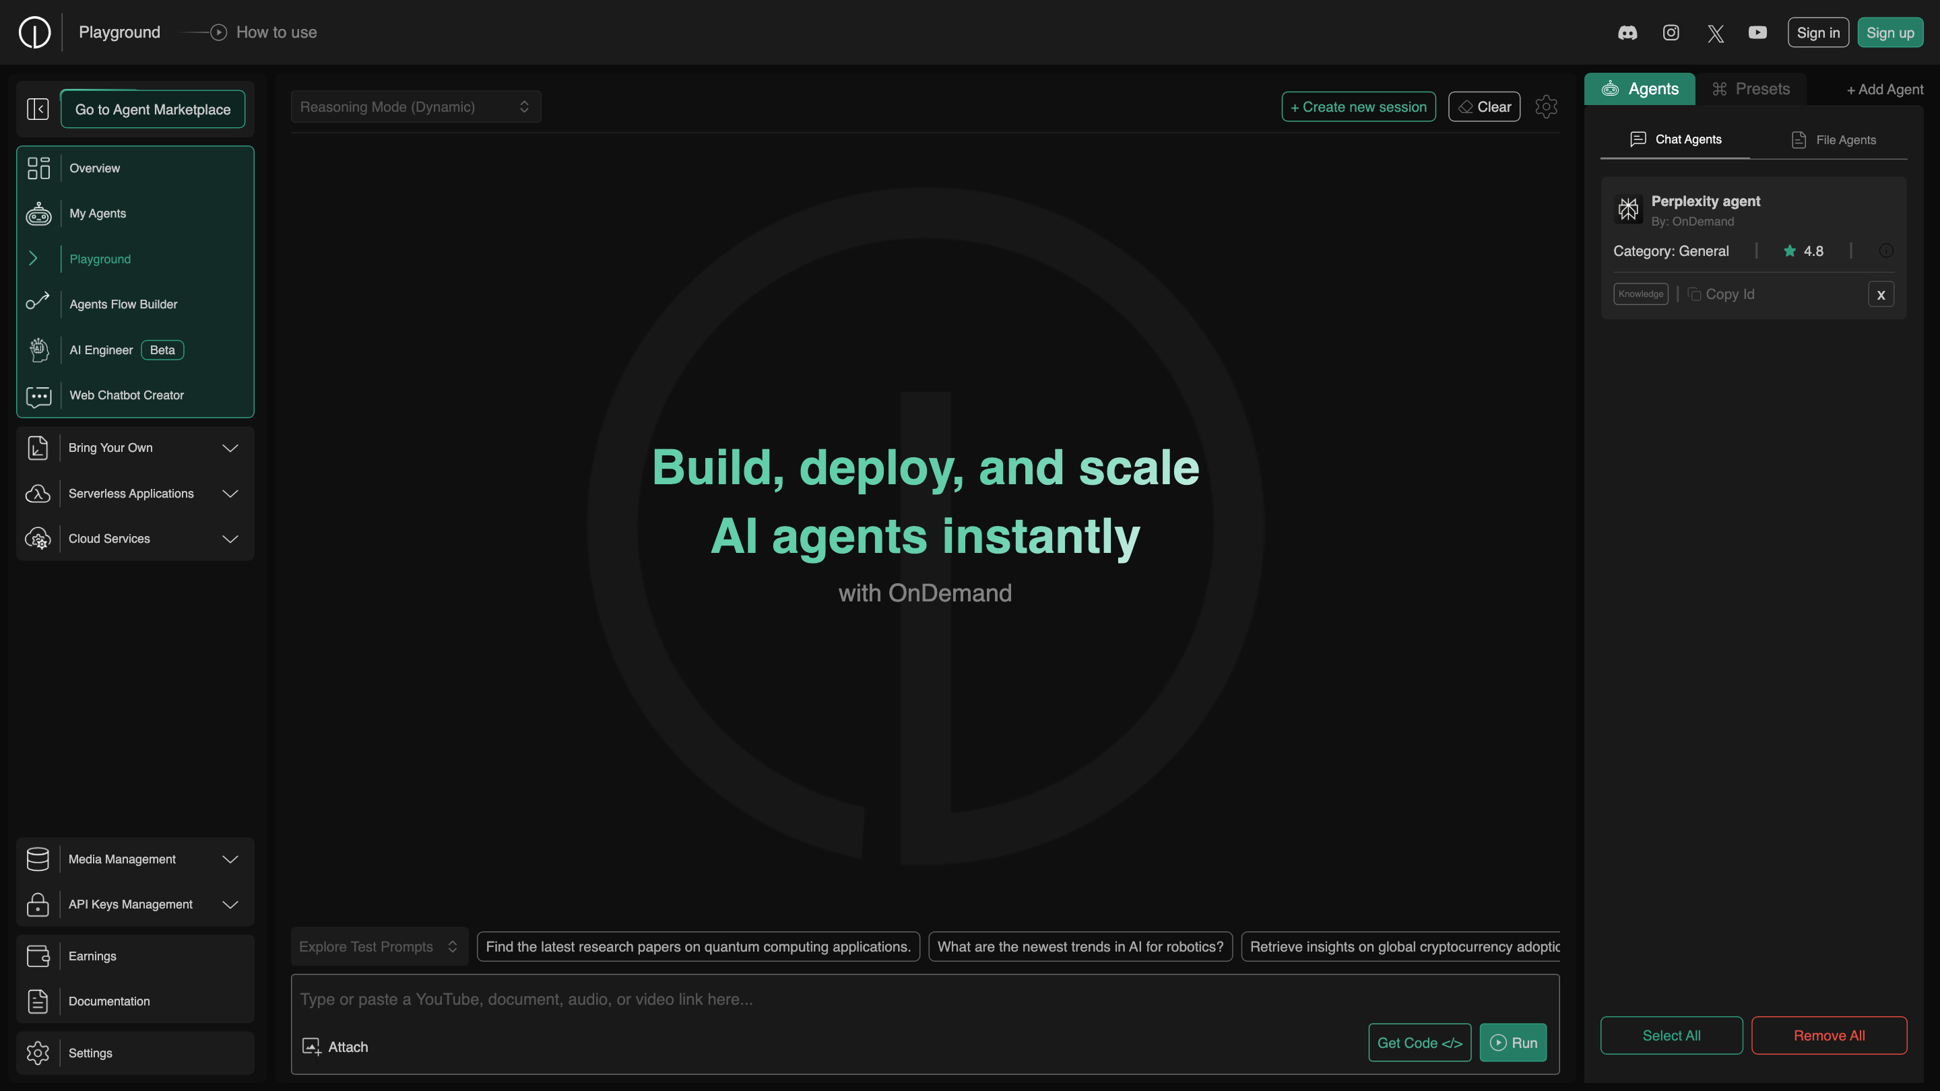Click Create new session button

[x=1358, y=107]
